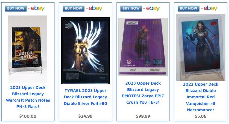This screenshot has width=229, height=124.
Task: Click Buy Now button above Zarya Emotes card
Action: [x=131, y=8]
